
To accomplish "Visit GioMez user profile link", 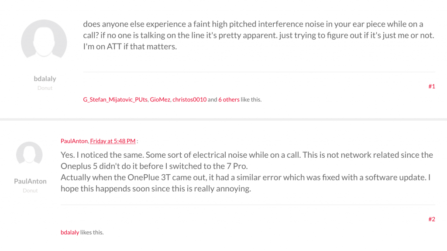I will [x=160, y=99].
